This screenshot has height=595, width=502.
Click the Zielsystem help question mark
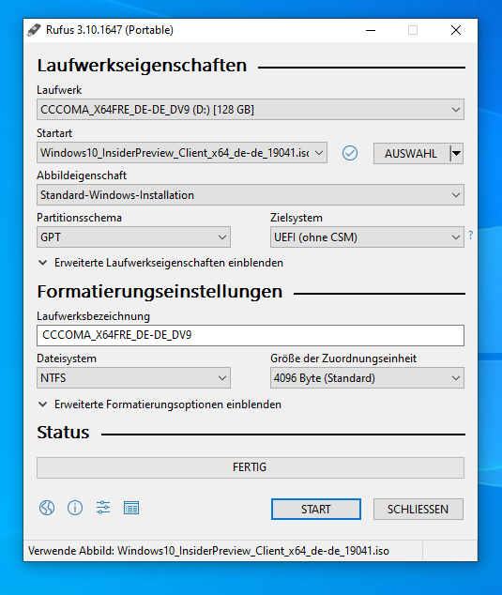470,236
